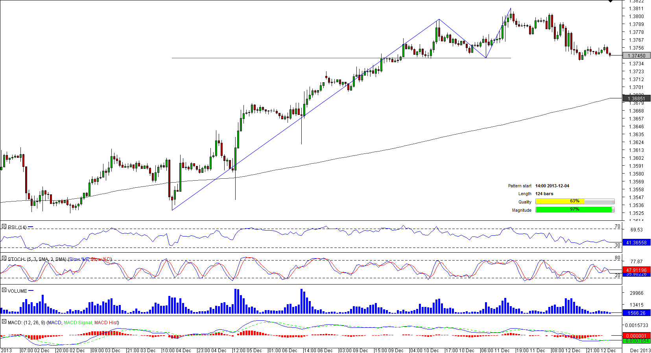651x353 pixels.
Task: Click the Slow %K legend label
Action: 79,259
